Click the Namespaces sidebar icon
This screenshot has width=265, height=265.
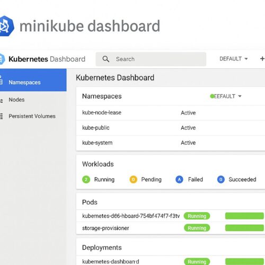click(1, 80)
